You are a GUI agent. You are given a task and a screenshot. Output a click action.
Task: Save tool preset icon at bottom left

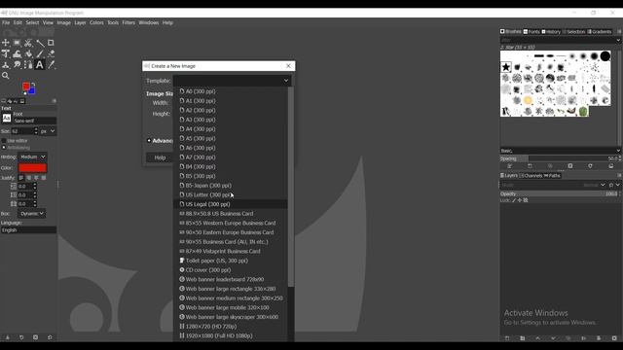point(8,337)
